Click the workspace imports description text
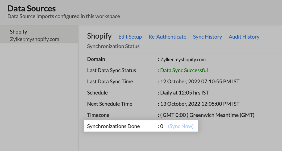This screenshot has height=151, width=282. 64,16
